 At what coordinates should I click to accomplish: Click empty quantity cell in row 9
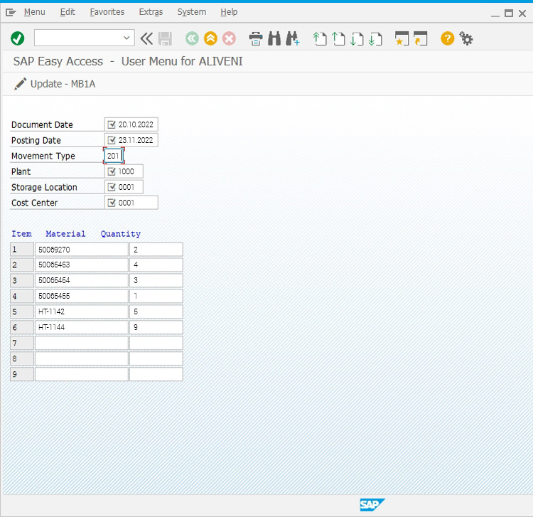pyautogui.click(x=156, y=374)
